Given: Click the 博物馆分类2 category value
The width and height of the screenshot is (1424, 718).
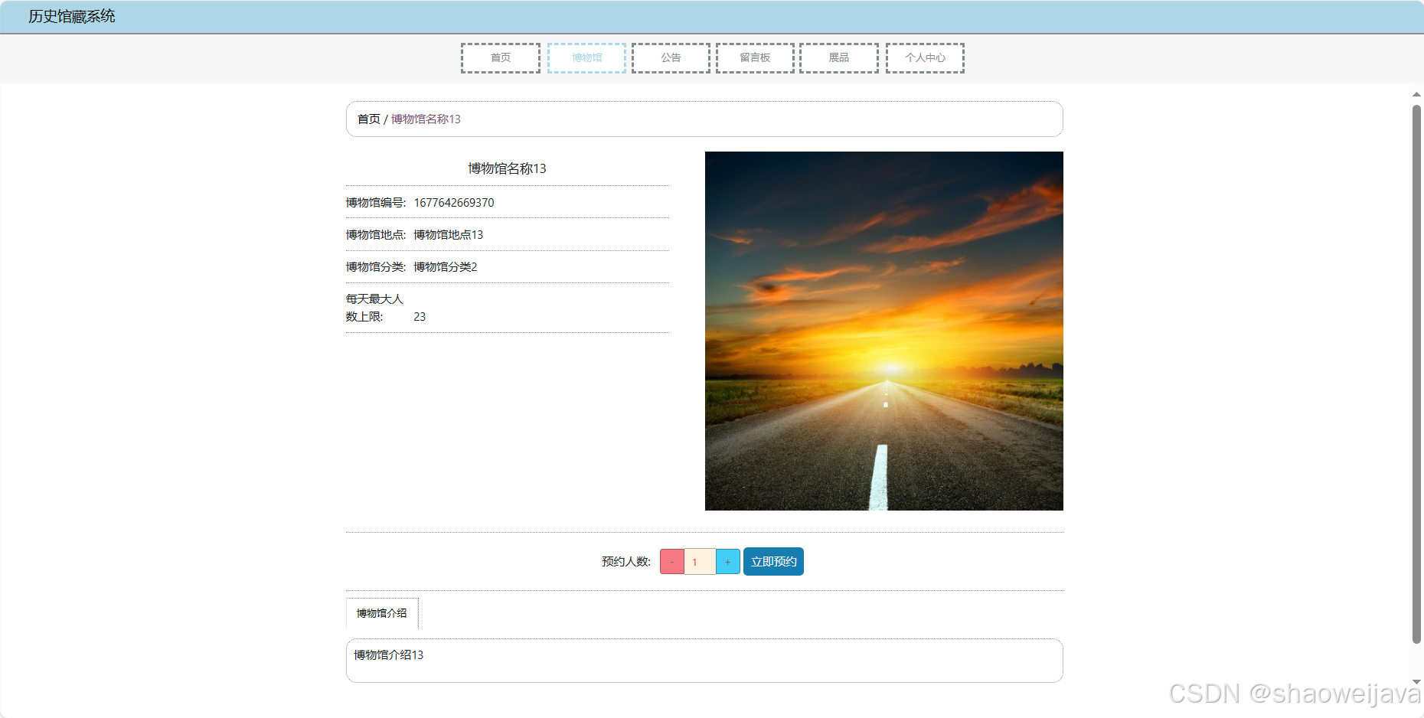Looking at the screenshot, I should coord(446,267).
